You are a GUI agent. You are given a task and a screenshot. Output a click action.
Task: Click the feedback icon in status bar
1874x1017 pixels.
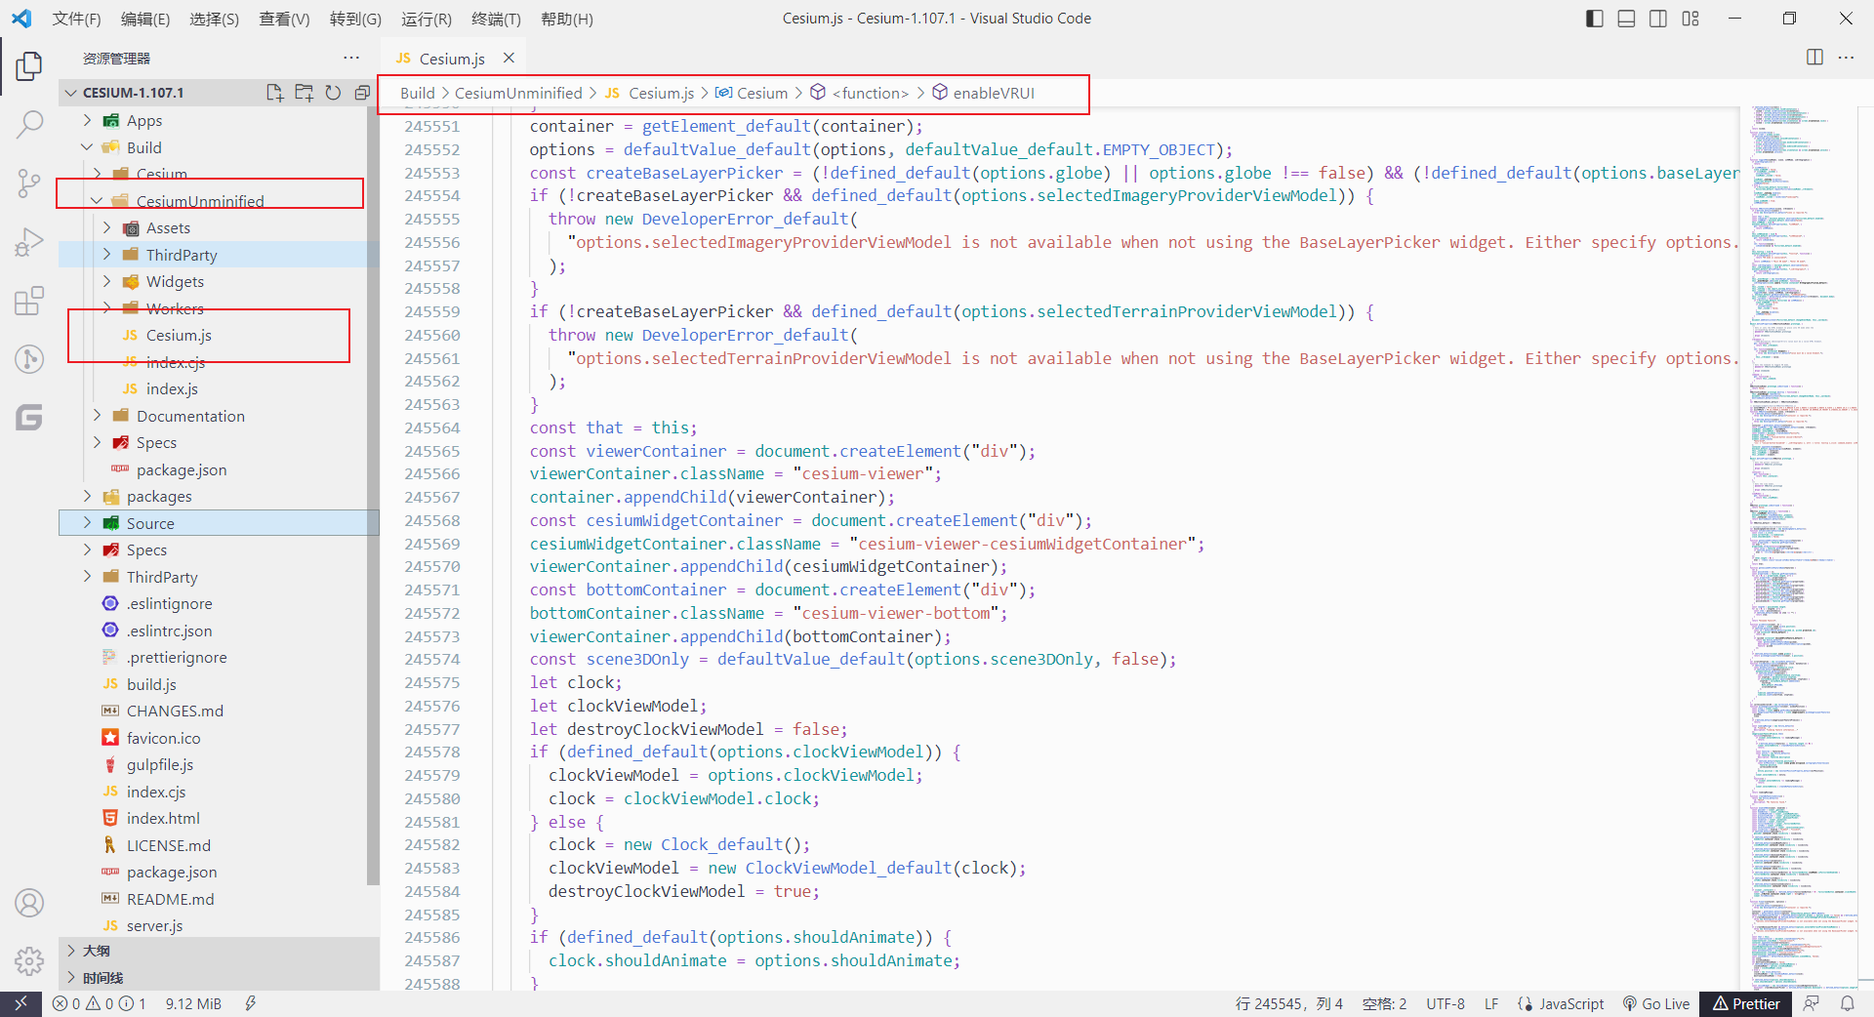click(1812, 1003)
